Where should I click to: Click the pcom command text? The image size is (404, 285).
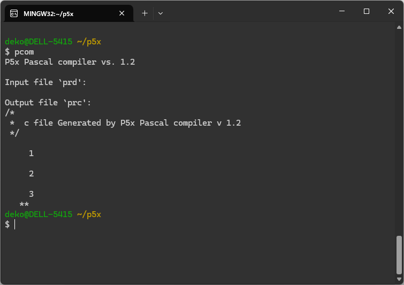24,52
